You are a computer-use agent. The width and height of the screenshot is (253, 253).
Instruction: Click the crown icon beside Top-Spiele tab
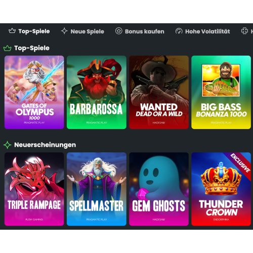pyautogui.click(x=12, y=31)
